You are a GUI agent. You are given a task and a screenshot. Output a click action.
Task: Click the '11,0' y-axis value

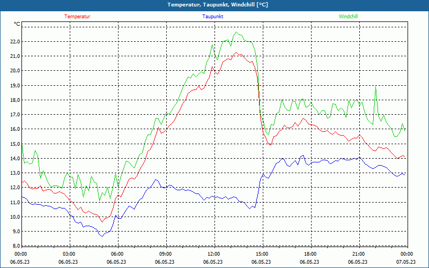click(16, 203)
